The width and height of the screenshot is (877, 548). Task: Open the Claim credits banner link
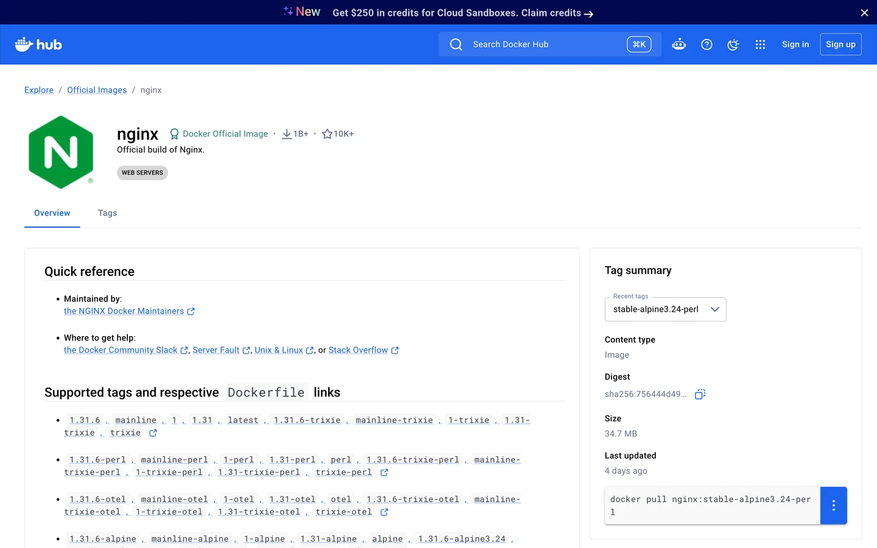click(x=557, y=13)
